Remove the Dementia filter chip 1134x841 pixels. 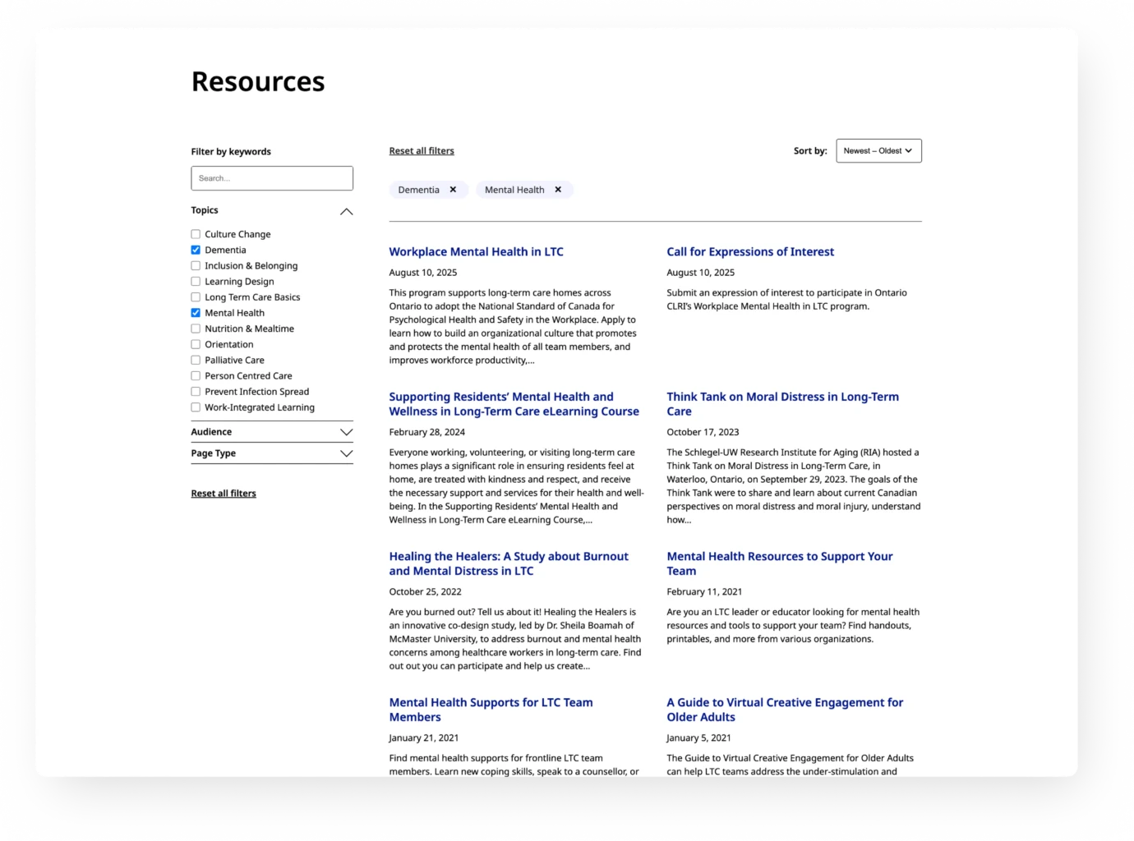(453, 190)
